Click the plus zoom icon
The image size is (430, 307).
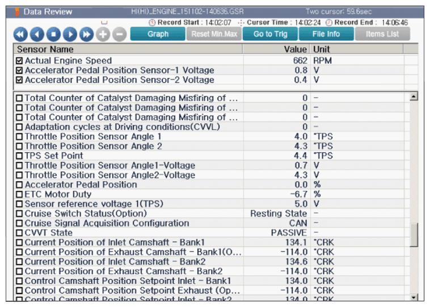[x=103, y=34]
